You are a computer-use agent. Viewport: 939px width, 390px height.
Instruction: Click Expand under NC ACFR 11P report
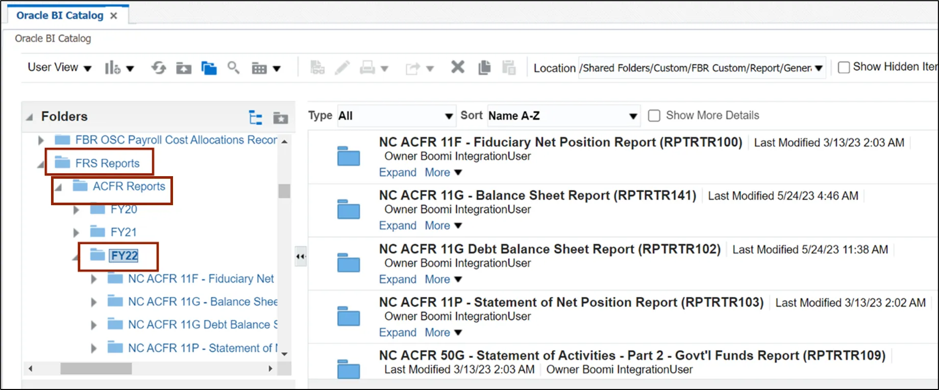398,332
